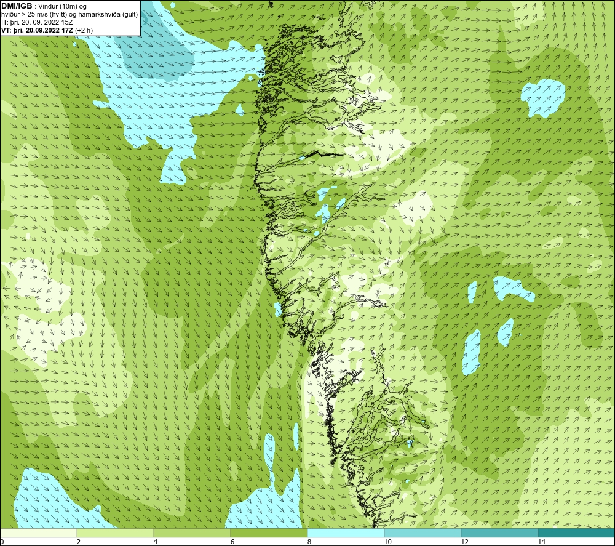Click the 12–14 m/s darker teal swatch
The width and height of the screenshot is (615, 546).
click(499, 532)
